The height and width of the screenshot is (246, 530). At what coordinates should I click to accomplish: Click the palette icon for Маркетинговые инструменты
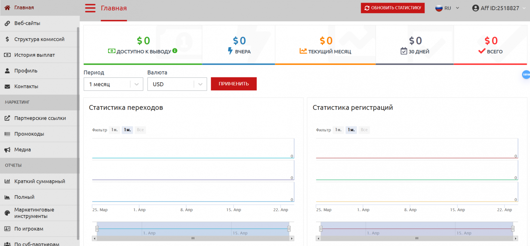point(7,213)
